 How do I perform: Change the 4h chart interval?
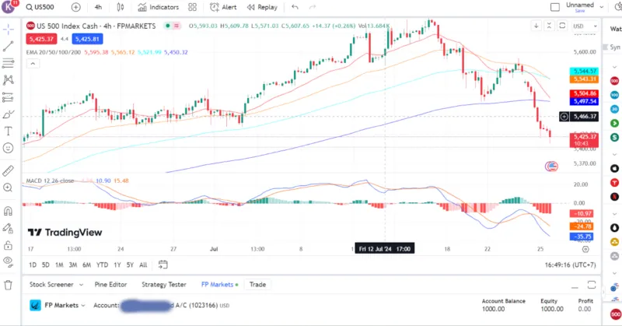[99, 7]
